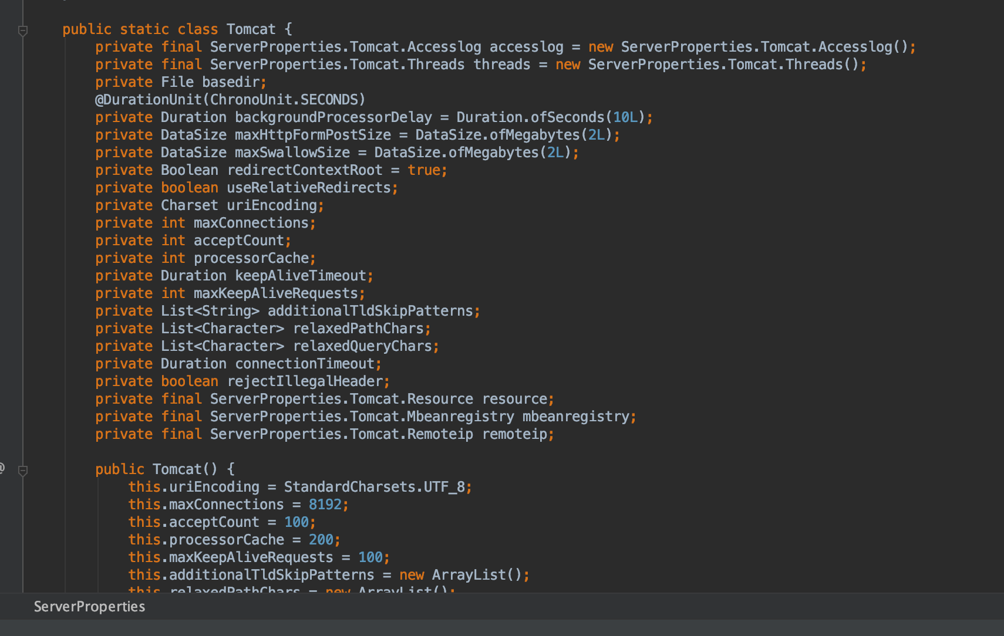1004x636 pixels.
Task: Click the maxHttpFormPostSize field name
Action: pos(313,135)
